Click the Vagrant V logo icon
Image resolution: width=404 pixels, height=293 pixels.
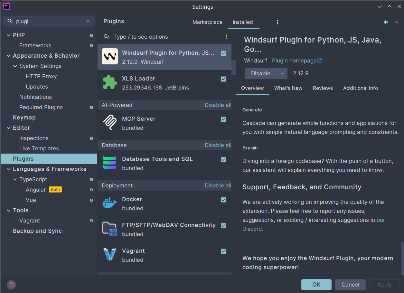110,255
